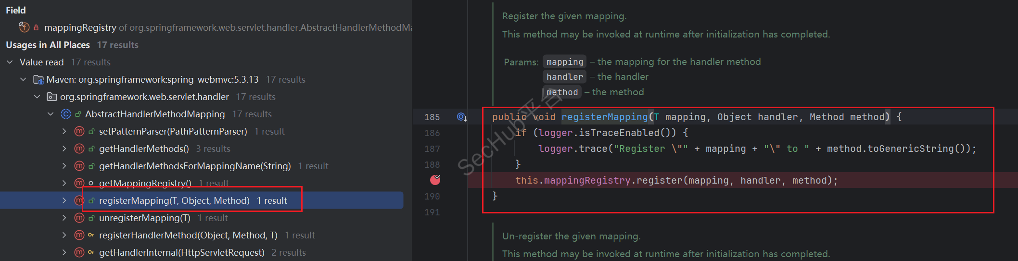Toggle the breakpoint on the mappingRegistry.register line
1018x261 pixels.
click(x=435, y=180)
